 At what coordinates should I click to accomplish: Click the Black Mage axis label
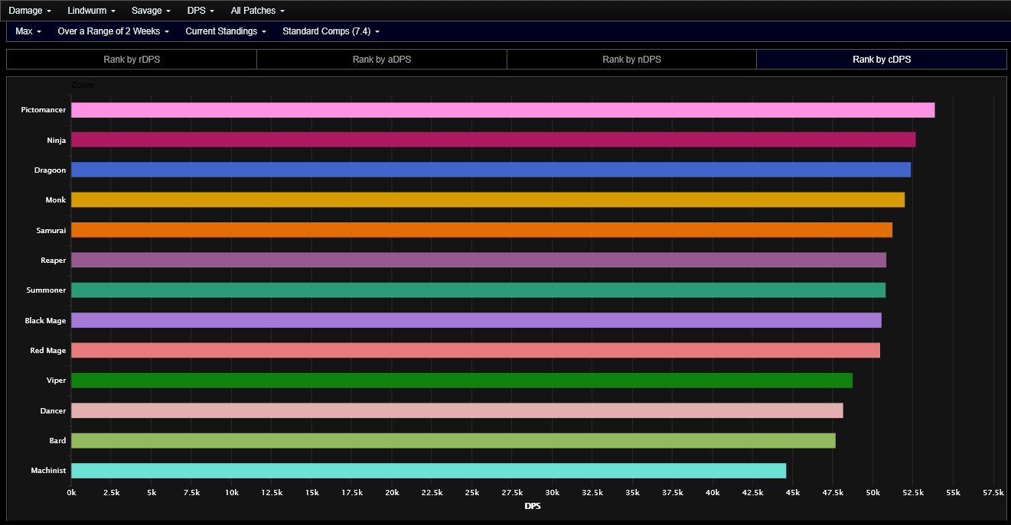pos(46,320)
